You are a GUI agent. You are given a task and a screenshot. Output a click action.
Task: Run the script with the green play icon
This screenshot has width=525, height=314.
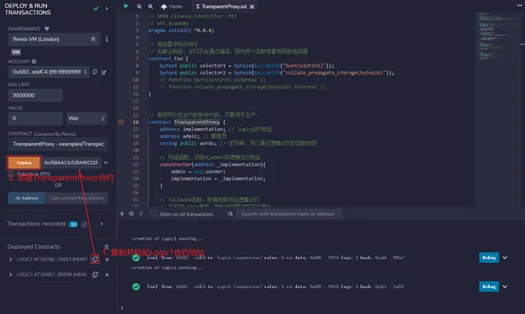[x=126, y=6]
